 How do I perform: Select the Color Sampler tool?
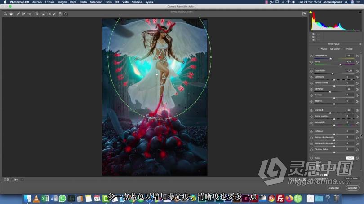tap(23, 14)
